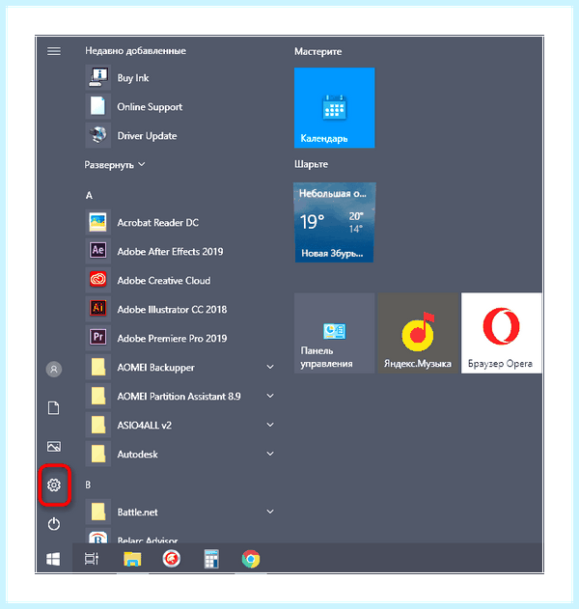Screen dimensions: 579x609
Task: Open the weather tile showing 19°
Action: tap(334, 223)
